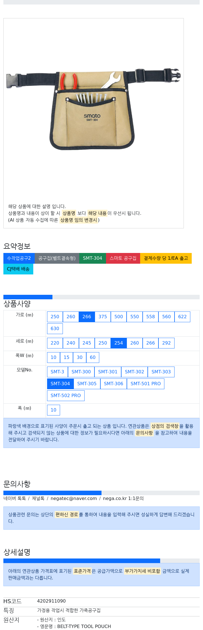Screen dimensions: 203x630
Task: Pick 폭W option 15
Action: click(x=67, y=358)
